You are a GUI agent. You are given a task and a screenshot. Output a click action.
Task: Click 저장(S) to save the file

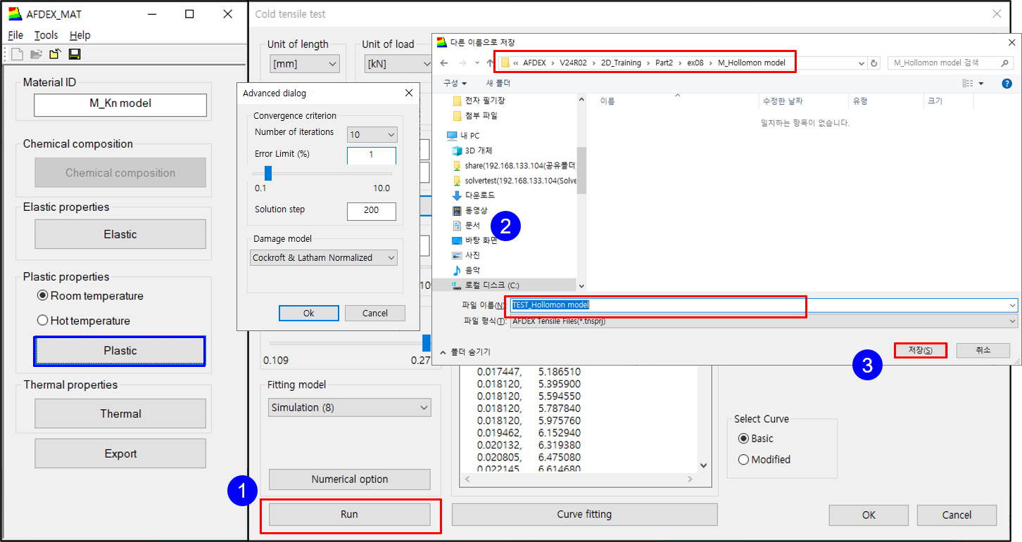click(x=921, y=350)
